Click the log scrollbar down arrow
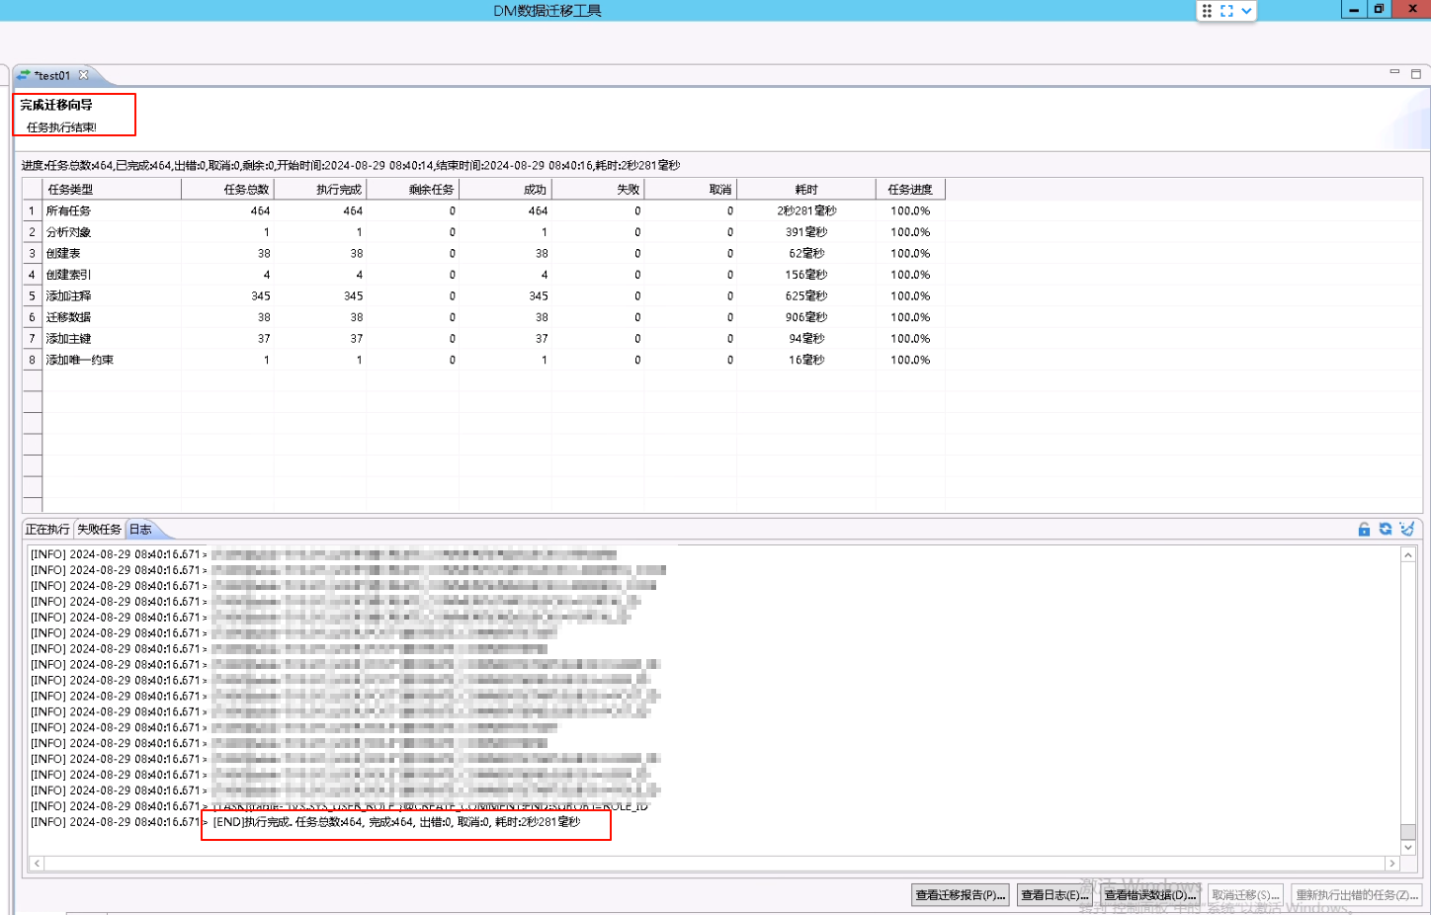This screenshot has height=915, width=1431. point(1408,847)
